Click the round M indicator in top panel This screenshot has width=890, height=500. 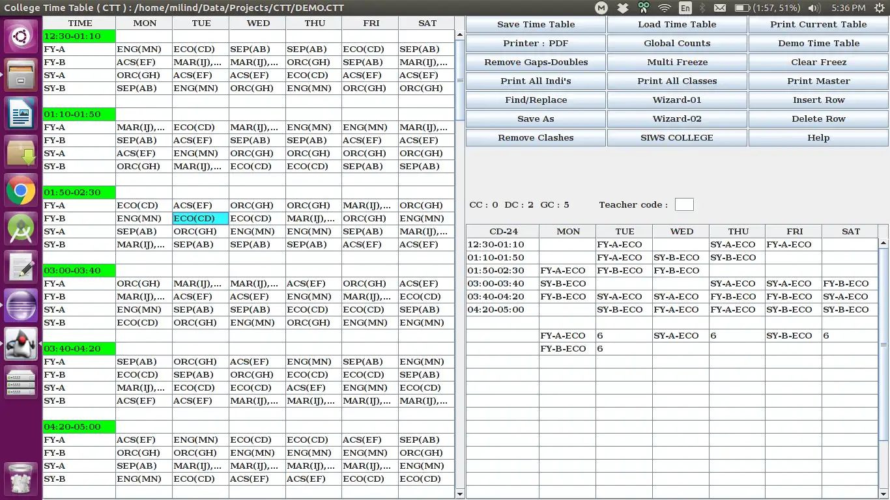click(x=601, y=8)
